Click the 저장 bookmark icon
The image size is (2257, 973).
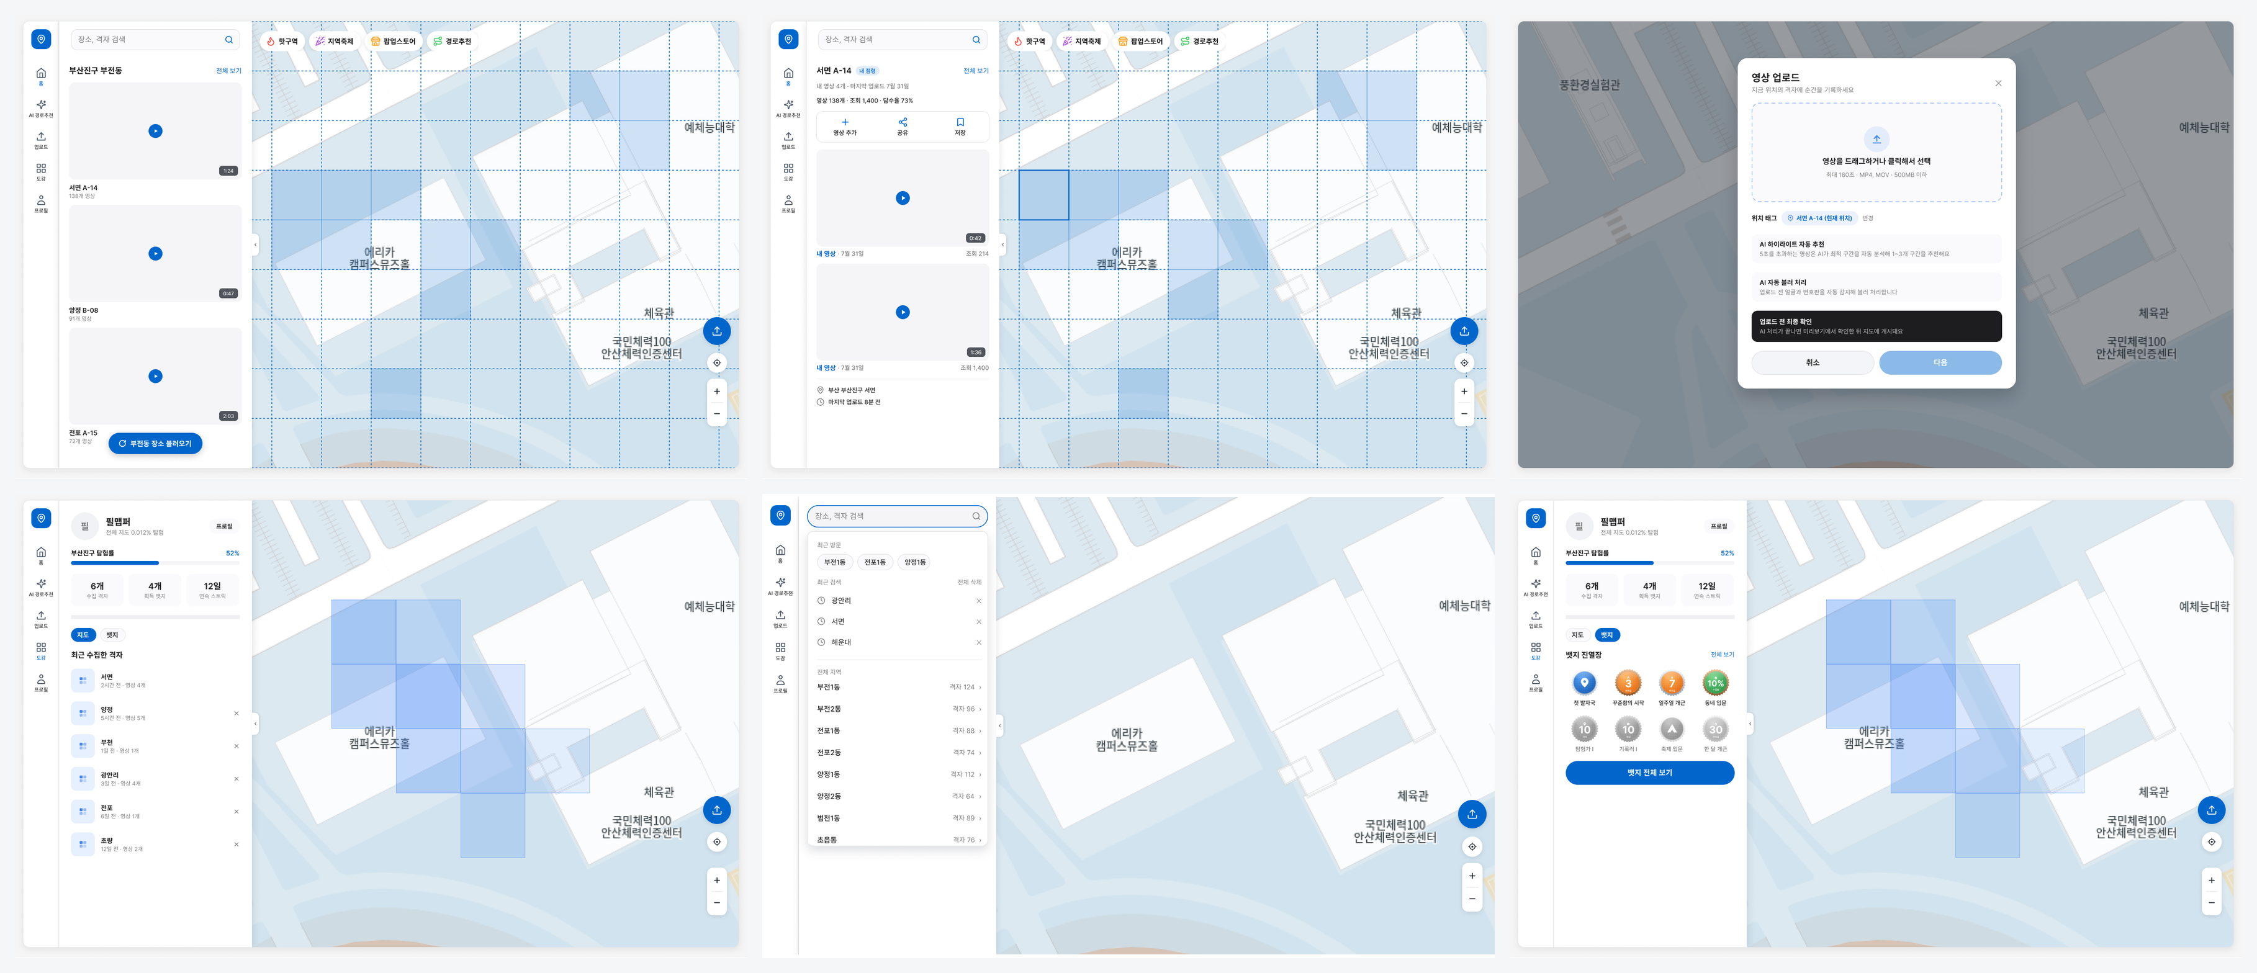coord(960,123)
